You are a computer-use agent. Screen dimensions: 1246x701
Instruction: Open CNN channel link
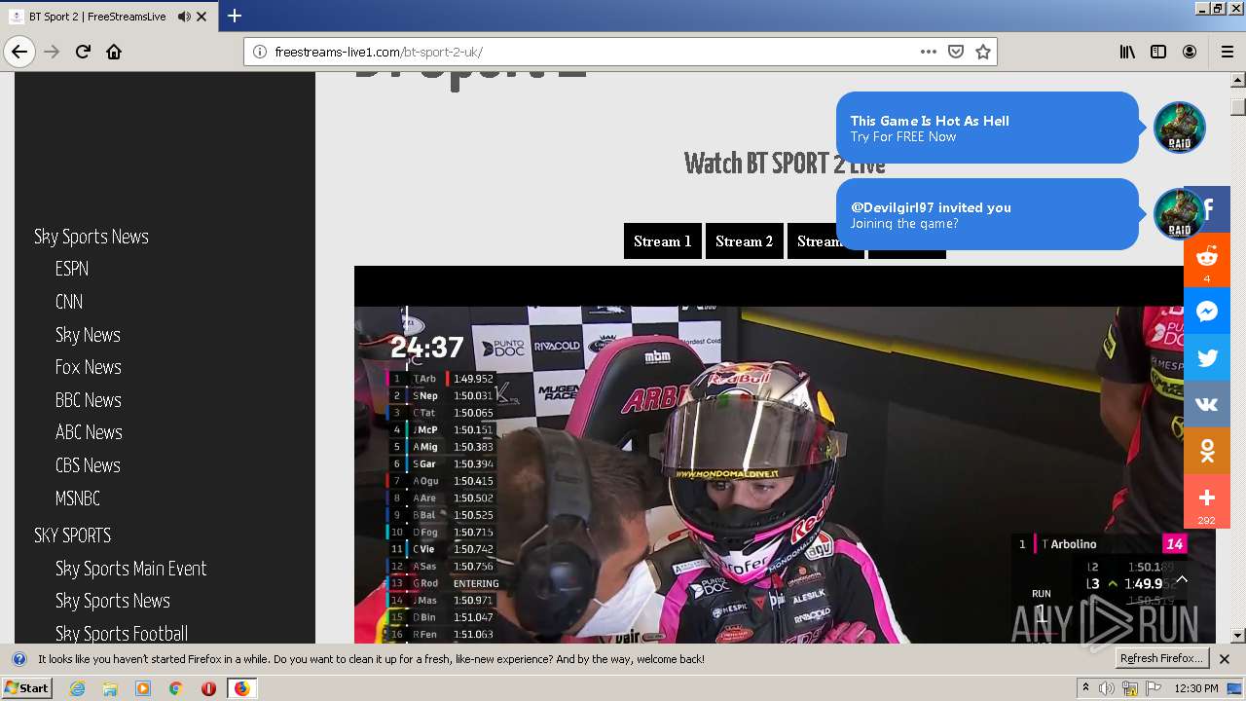[x=69, y=302]
